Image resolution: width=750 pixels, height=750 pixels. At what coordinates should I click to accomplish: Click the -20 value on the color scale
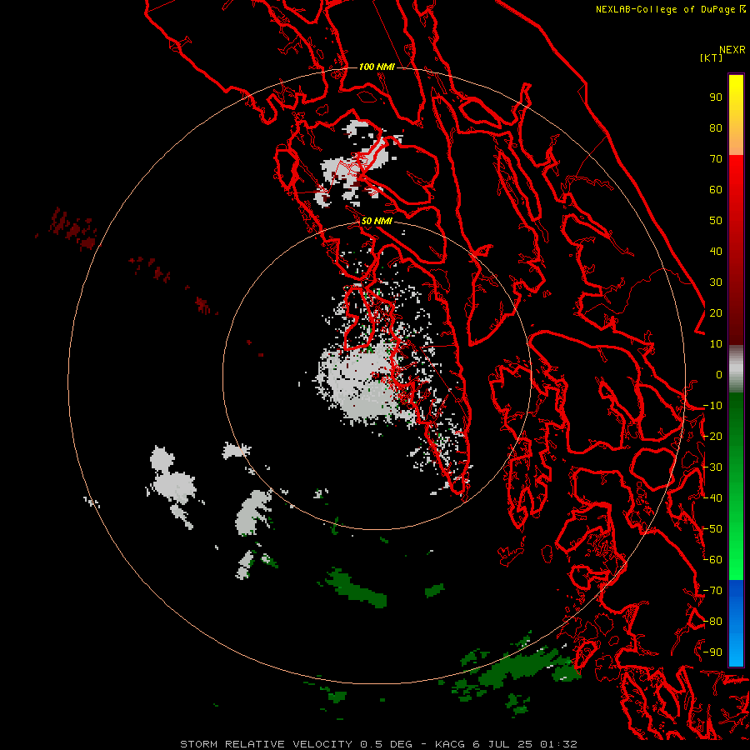click(712, 436)
